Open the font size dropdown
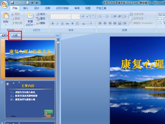Screen dimensions: 165x124 (x=78, y=17)
